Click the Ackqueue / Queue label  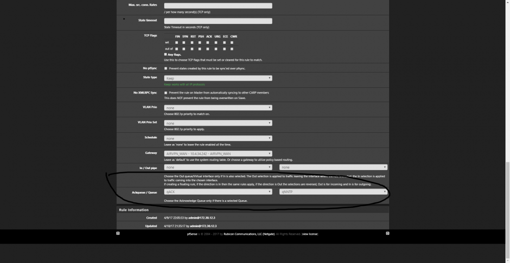click(x=144, y=193)
